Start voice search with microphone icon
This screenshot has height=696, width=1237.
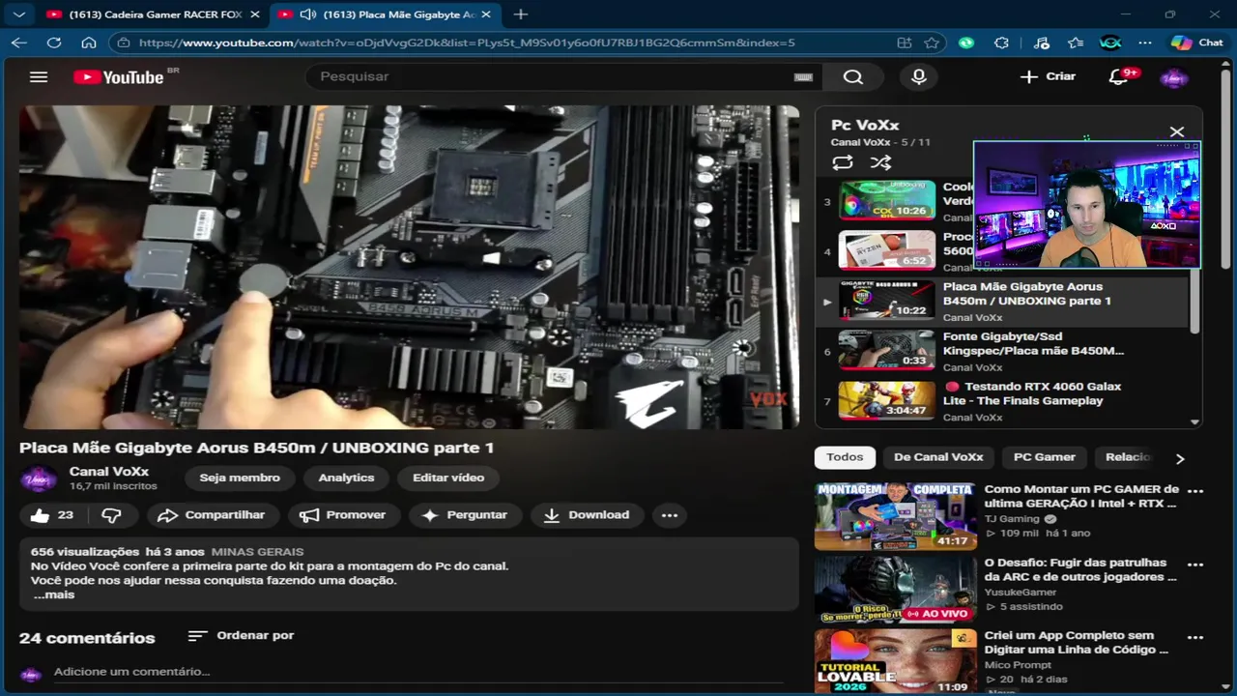(918, 76)
